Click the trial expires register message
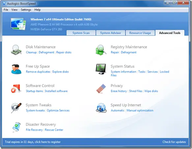The image size is (192, 149). pyautogui.click(x=33, y=142)
